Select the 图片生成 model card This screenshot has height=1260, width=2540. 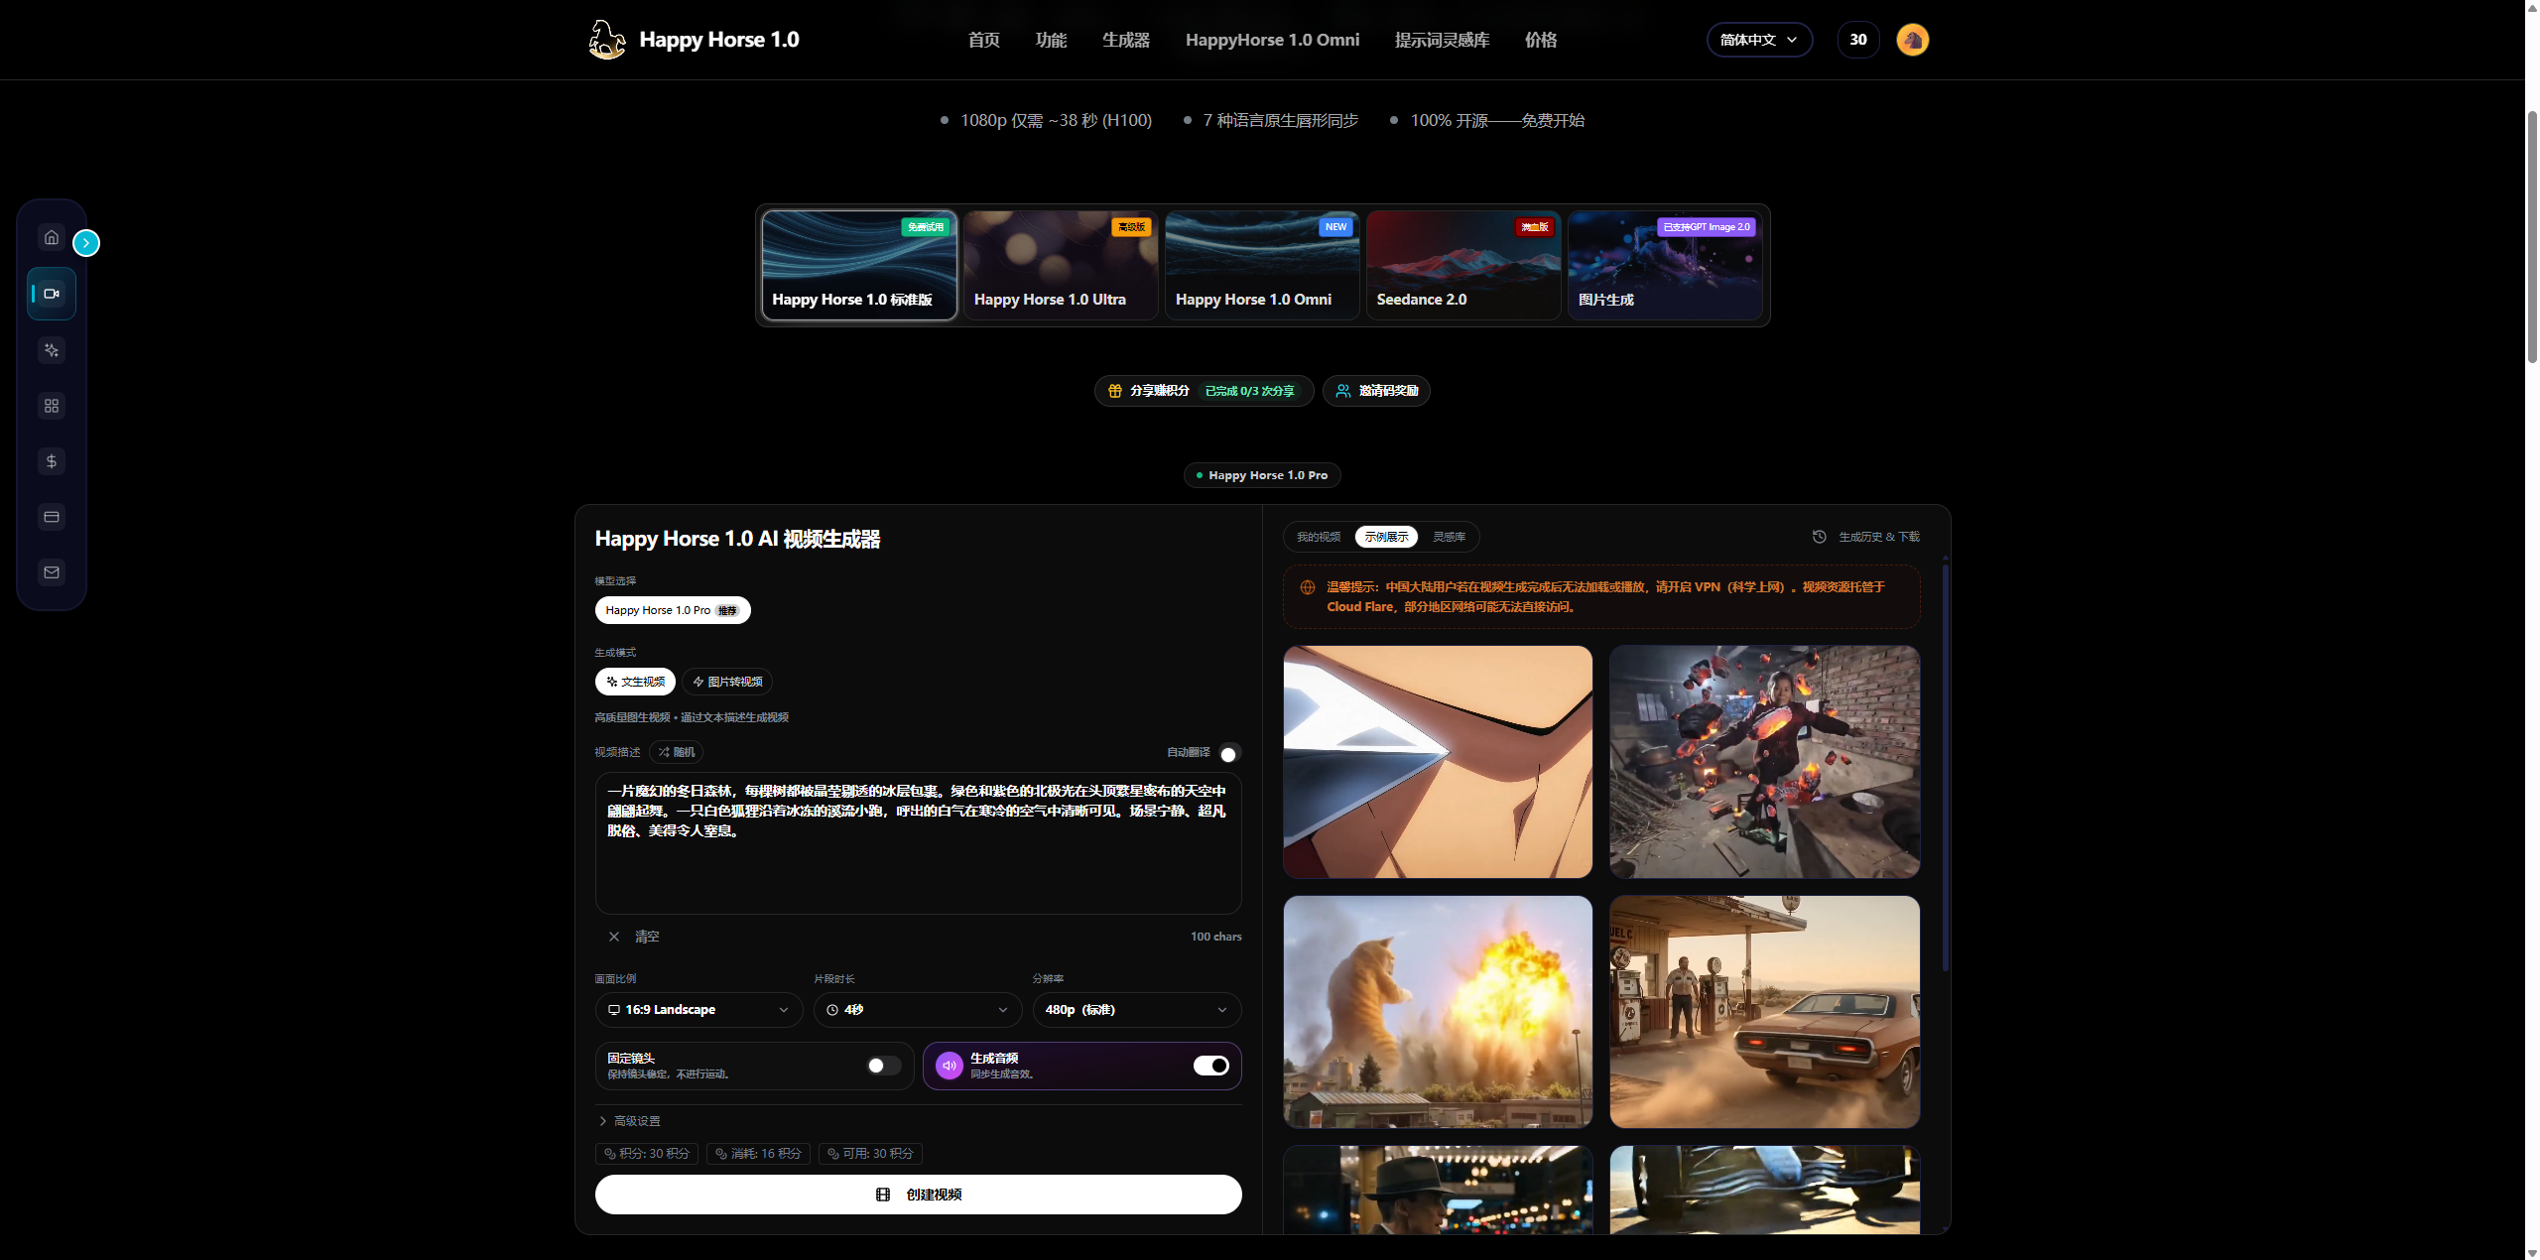(x=1665, y=265)
